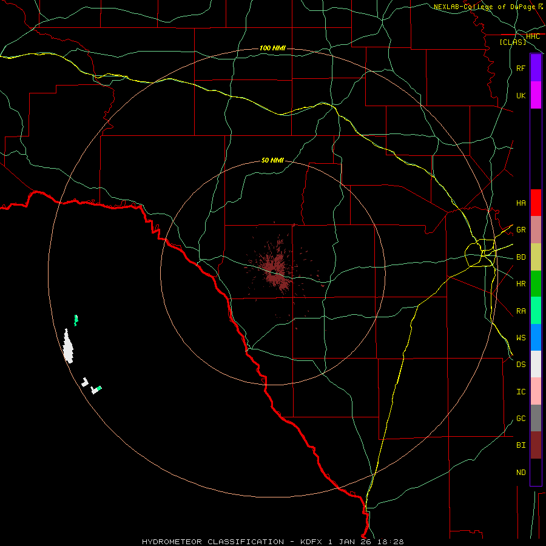Click the red HA legend color swatch

(x=536, y=203)
